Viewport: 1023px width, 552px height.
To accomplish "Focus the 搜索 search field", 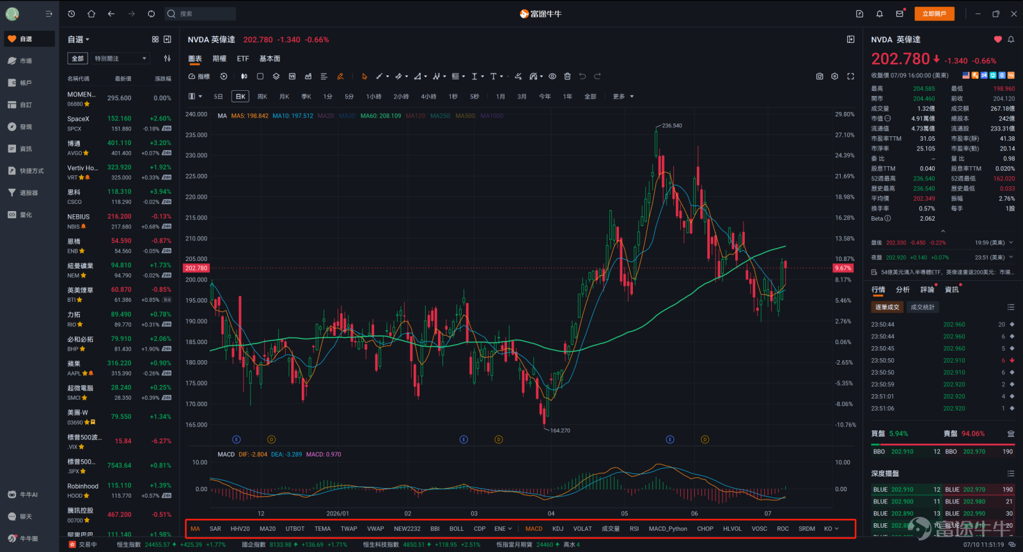I will click(200, 13).
